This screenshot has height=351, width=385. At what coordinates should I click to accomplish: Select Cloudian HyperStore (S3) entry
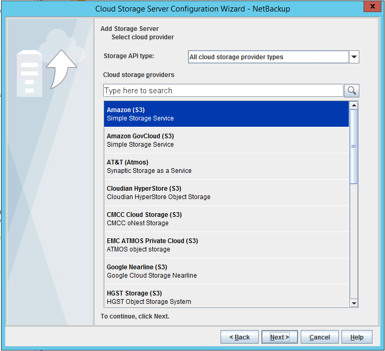click(226, 192)
